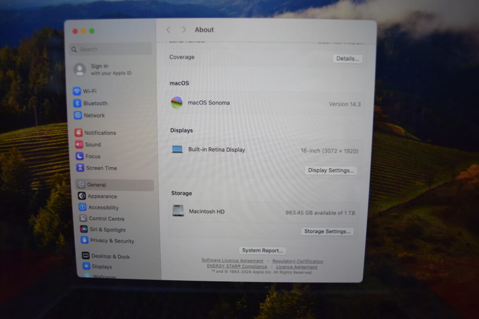The width and height of the screenshot is (479, 319).
Task: Select Accessibility in the sidebar
Action: point(117,208)
